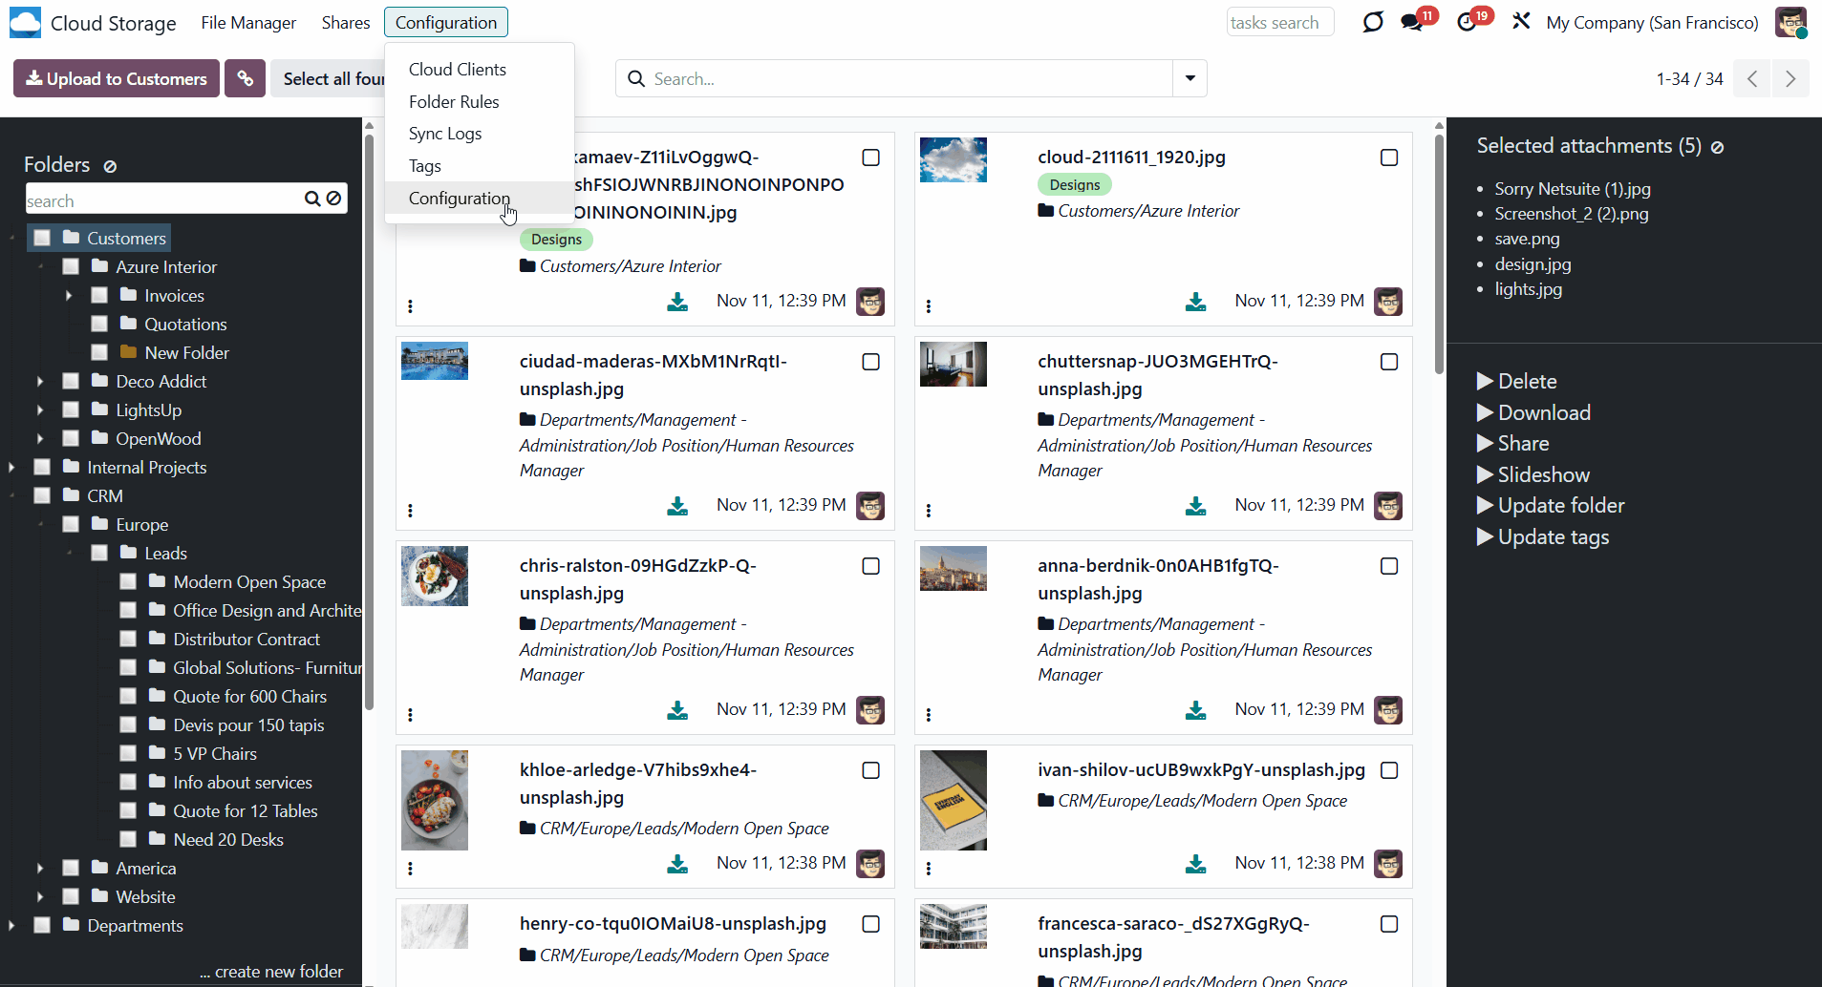Select the chuttersnap-JUO3MGEHTrQ file checkbox
This screenshot has height=987, width=1822.
1389,362
